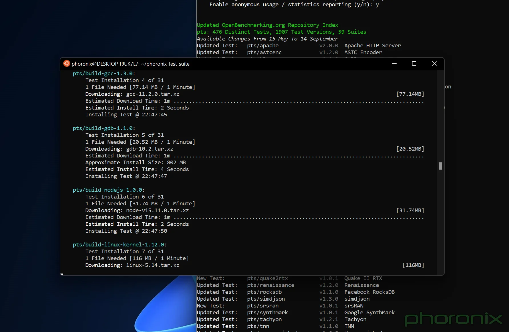509x332 pixels.
Task: Maximize the phoronix-test-suite terminal window
Action: coord(414,64)
